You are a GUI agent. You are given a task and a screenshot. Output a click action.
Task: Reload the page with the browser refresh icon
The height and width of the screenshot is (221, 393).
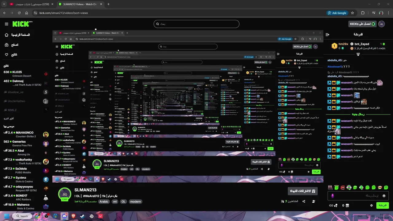coord(19,13)
